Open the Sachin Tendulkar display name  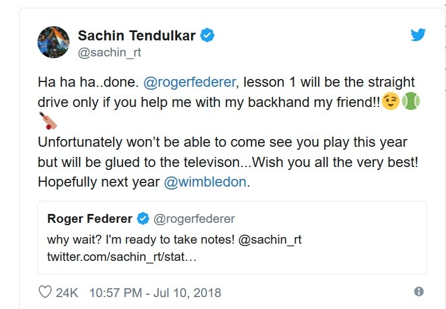pyautogui.click(x=137, y=36)
